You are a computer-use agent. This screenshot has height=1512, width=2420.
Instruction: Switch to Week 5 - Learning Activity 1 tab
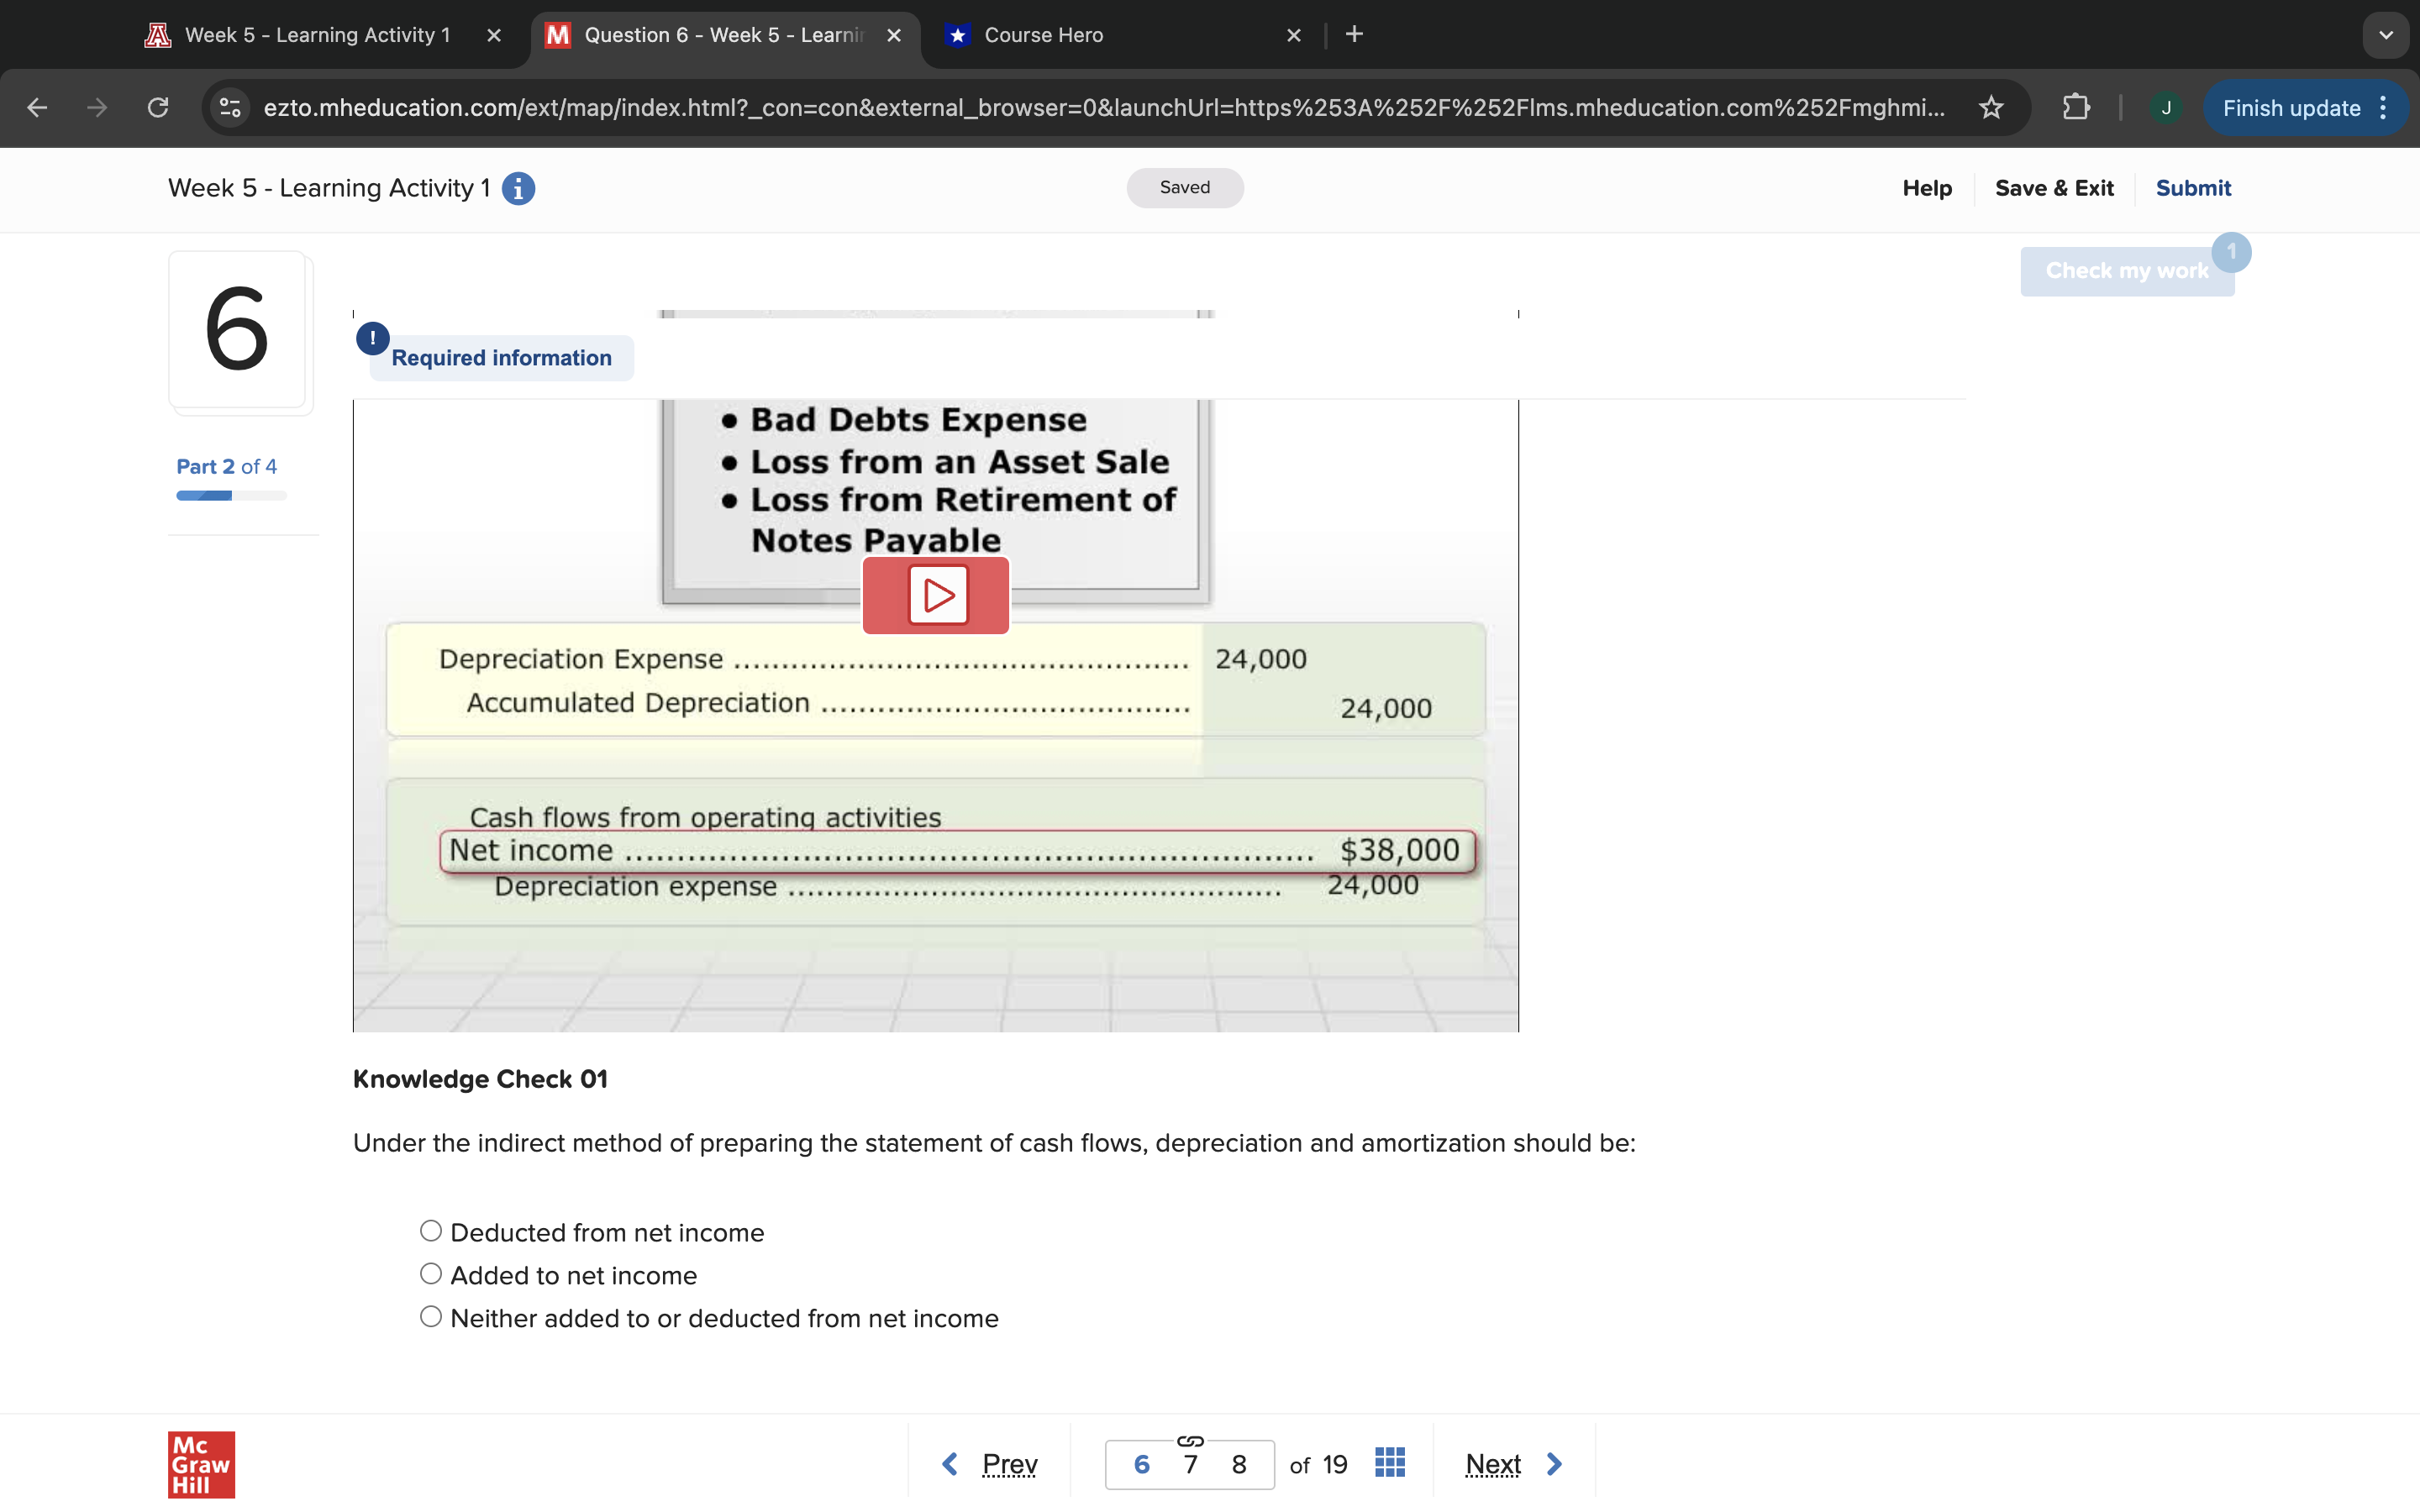(317, 35)
